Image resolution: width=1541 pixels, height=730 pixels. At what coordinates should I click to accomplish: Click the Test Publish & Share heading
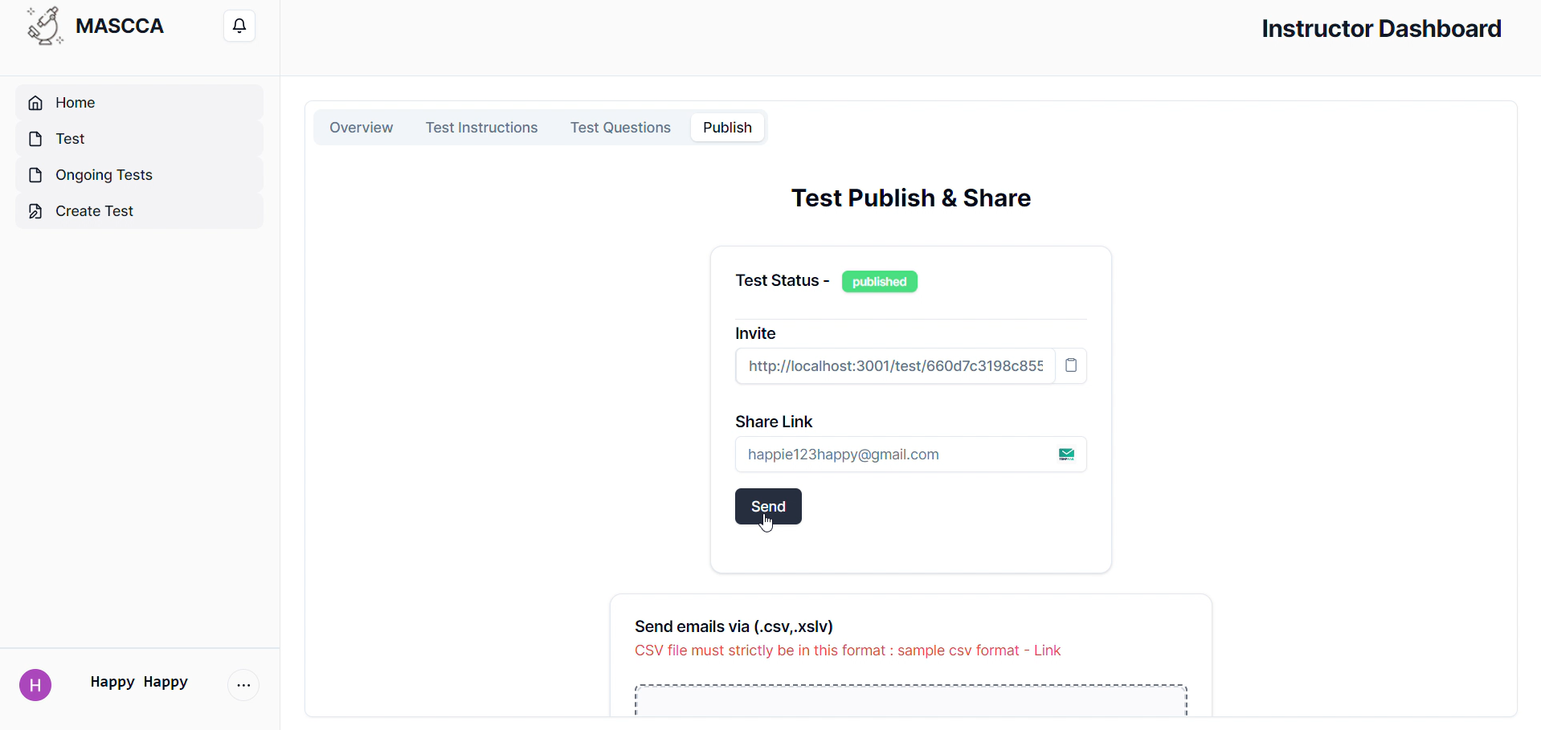[x=911, y=198]
